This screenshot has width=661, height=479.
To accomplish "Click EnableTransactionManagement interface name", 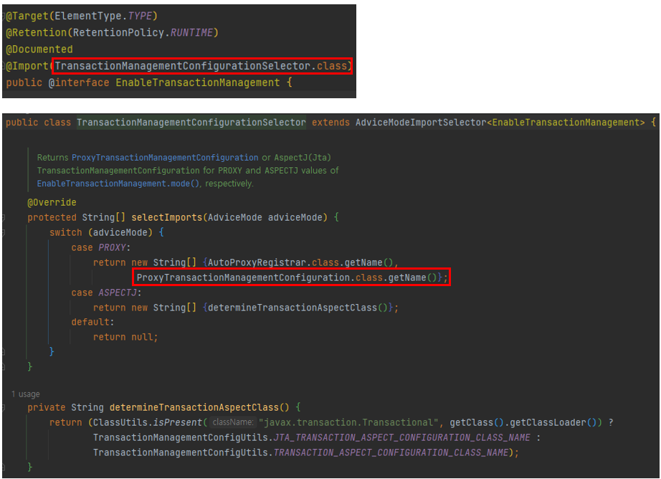I will pos(198,82).
